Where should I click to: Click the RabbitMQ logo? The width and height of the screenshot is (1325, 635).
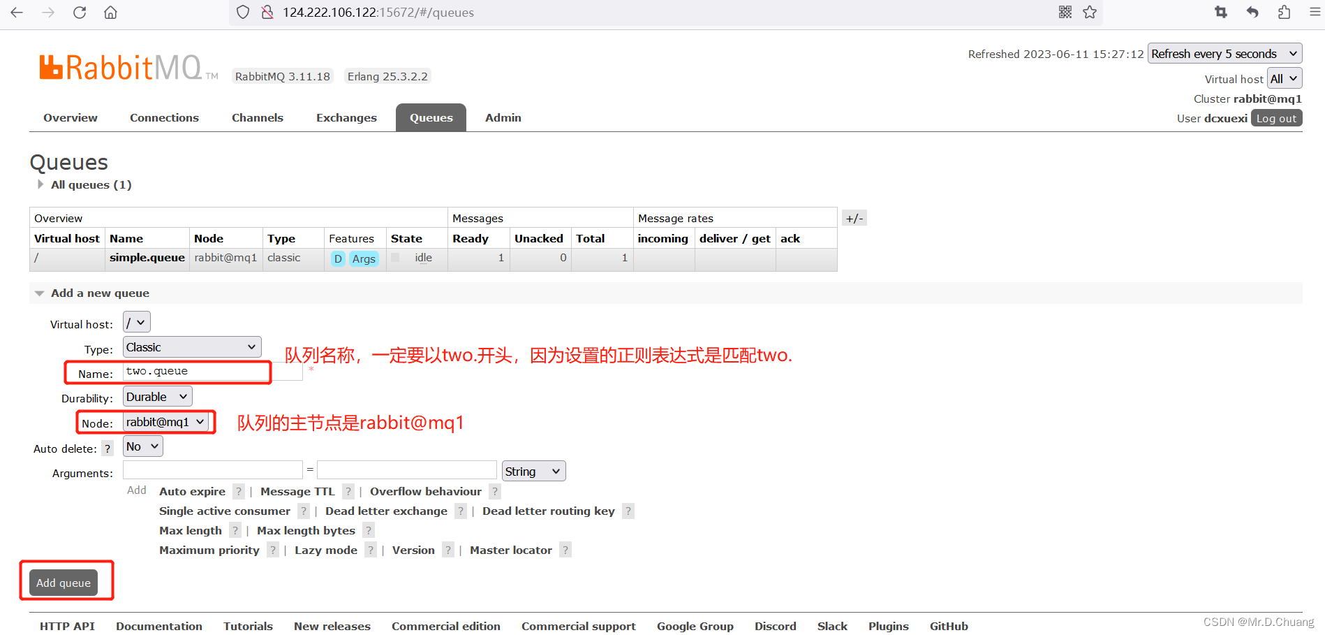pyautogui.click(x=128, y=68)
